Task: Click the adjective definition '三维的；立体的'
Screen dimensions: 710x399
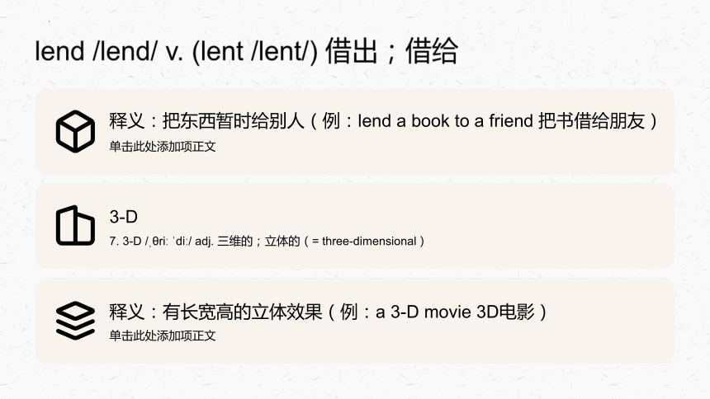Action: (258, 241)
